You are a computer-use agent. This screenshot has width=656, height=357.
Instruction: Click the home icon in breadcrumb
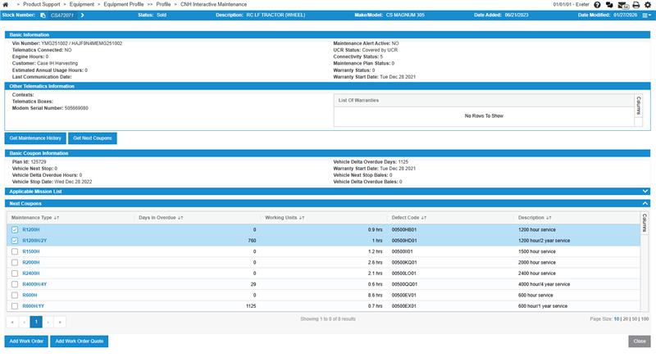(x=7, y=5)
